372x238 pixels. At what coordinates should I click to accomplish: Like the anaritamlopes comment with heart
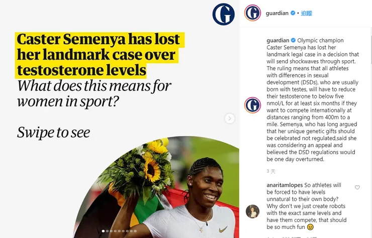(357, 187)
